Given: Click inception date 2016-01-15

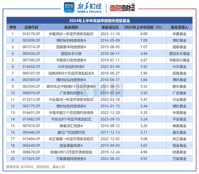Looking at the screenshot, I should (x=110, y=106).
